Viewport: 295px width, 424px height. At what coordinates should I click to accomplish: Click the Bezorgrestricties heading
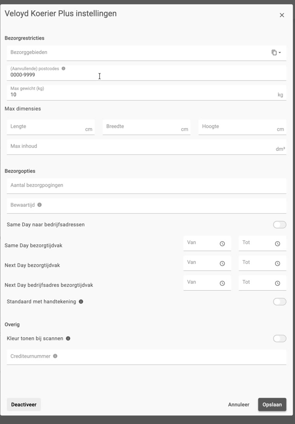point(25,38)
